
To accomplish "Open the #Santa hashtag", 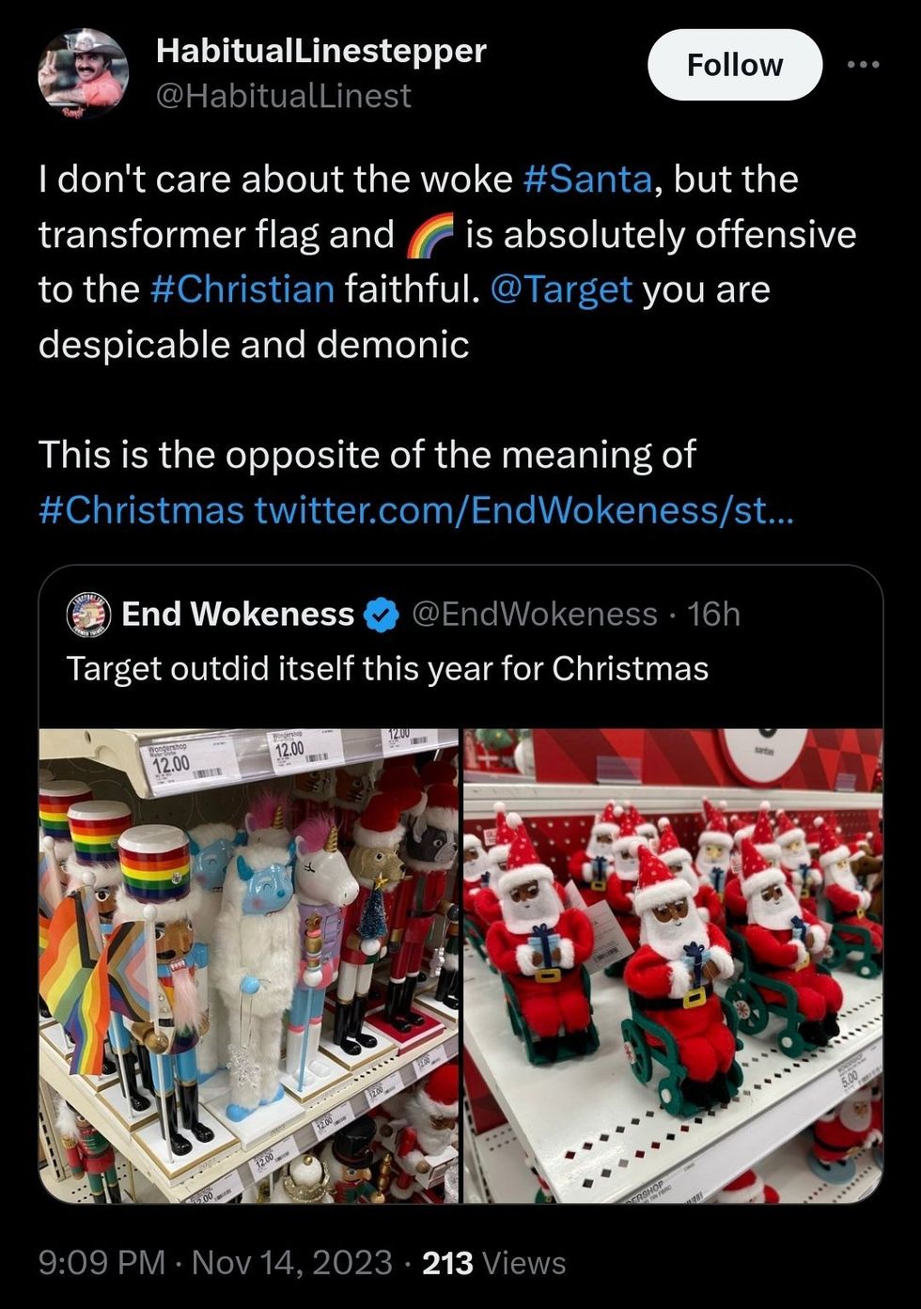I will (586, 179).
